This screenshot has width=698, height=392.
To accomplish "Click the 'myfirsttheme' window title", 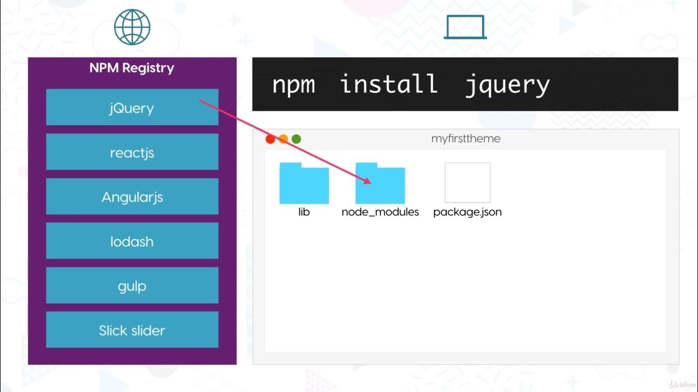I will (x=466, y=138).
